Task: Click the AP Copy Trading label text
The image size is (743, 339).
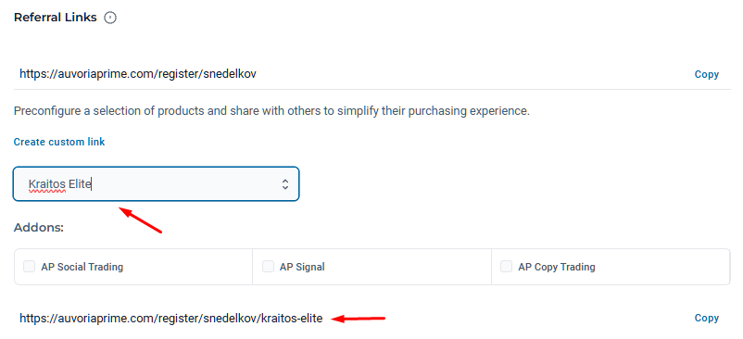Action: click(x=557, y=267)
